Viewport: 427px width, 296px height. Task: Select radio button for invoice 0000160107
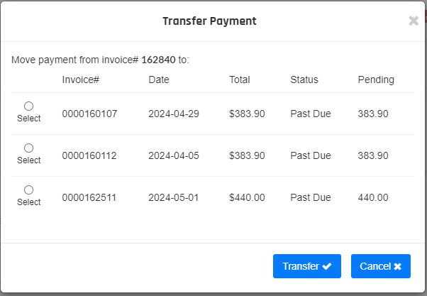(28, 106)
